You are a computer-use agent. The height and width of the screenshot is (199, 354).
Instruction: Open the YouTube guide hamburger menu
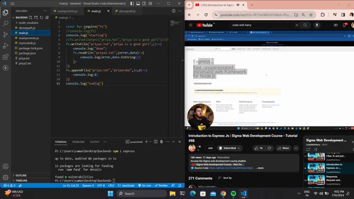click(x=191, y=25)
